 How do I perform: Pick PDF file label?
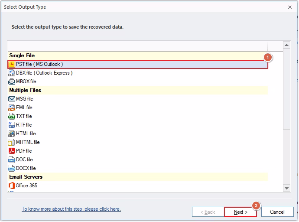[x=24, y=151]
